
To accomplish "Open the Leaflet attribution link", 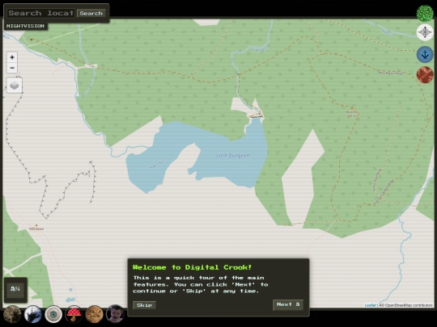I will click(370, 305).
